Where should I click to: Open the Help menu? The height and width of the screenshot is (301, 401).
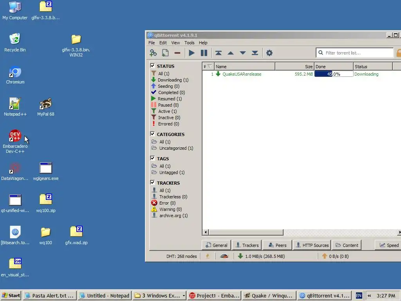pos(203,43)
